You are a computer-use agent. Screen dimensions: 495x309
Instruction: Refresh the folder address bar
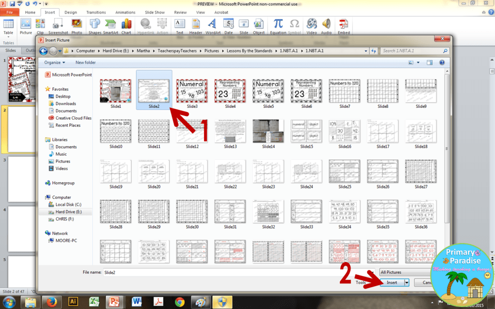pyautogui.click(x=374, y=51)
